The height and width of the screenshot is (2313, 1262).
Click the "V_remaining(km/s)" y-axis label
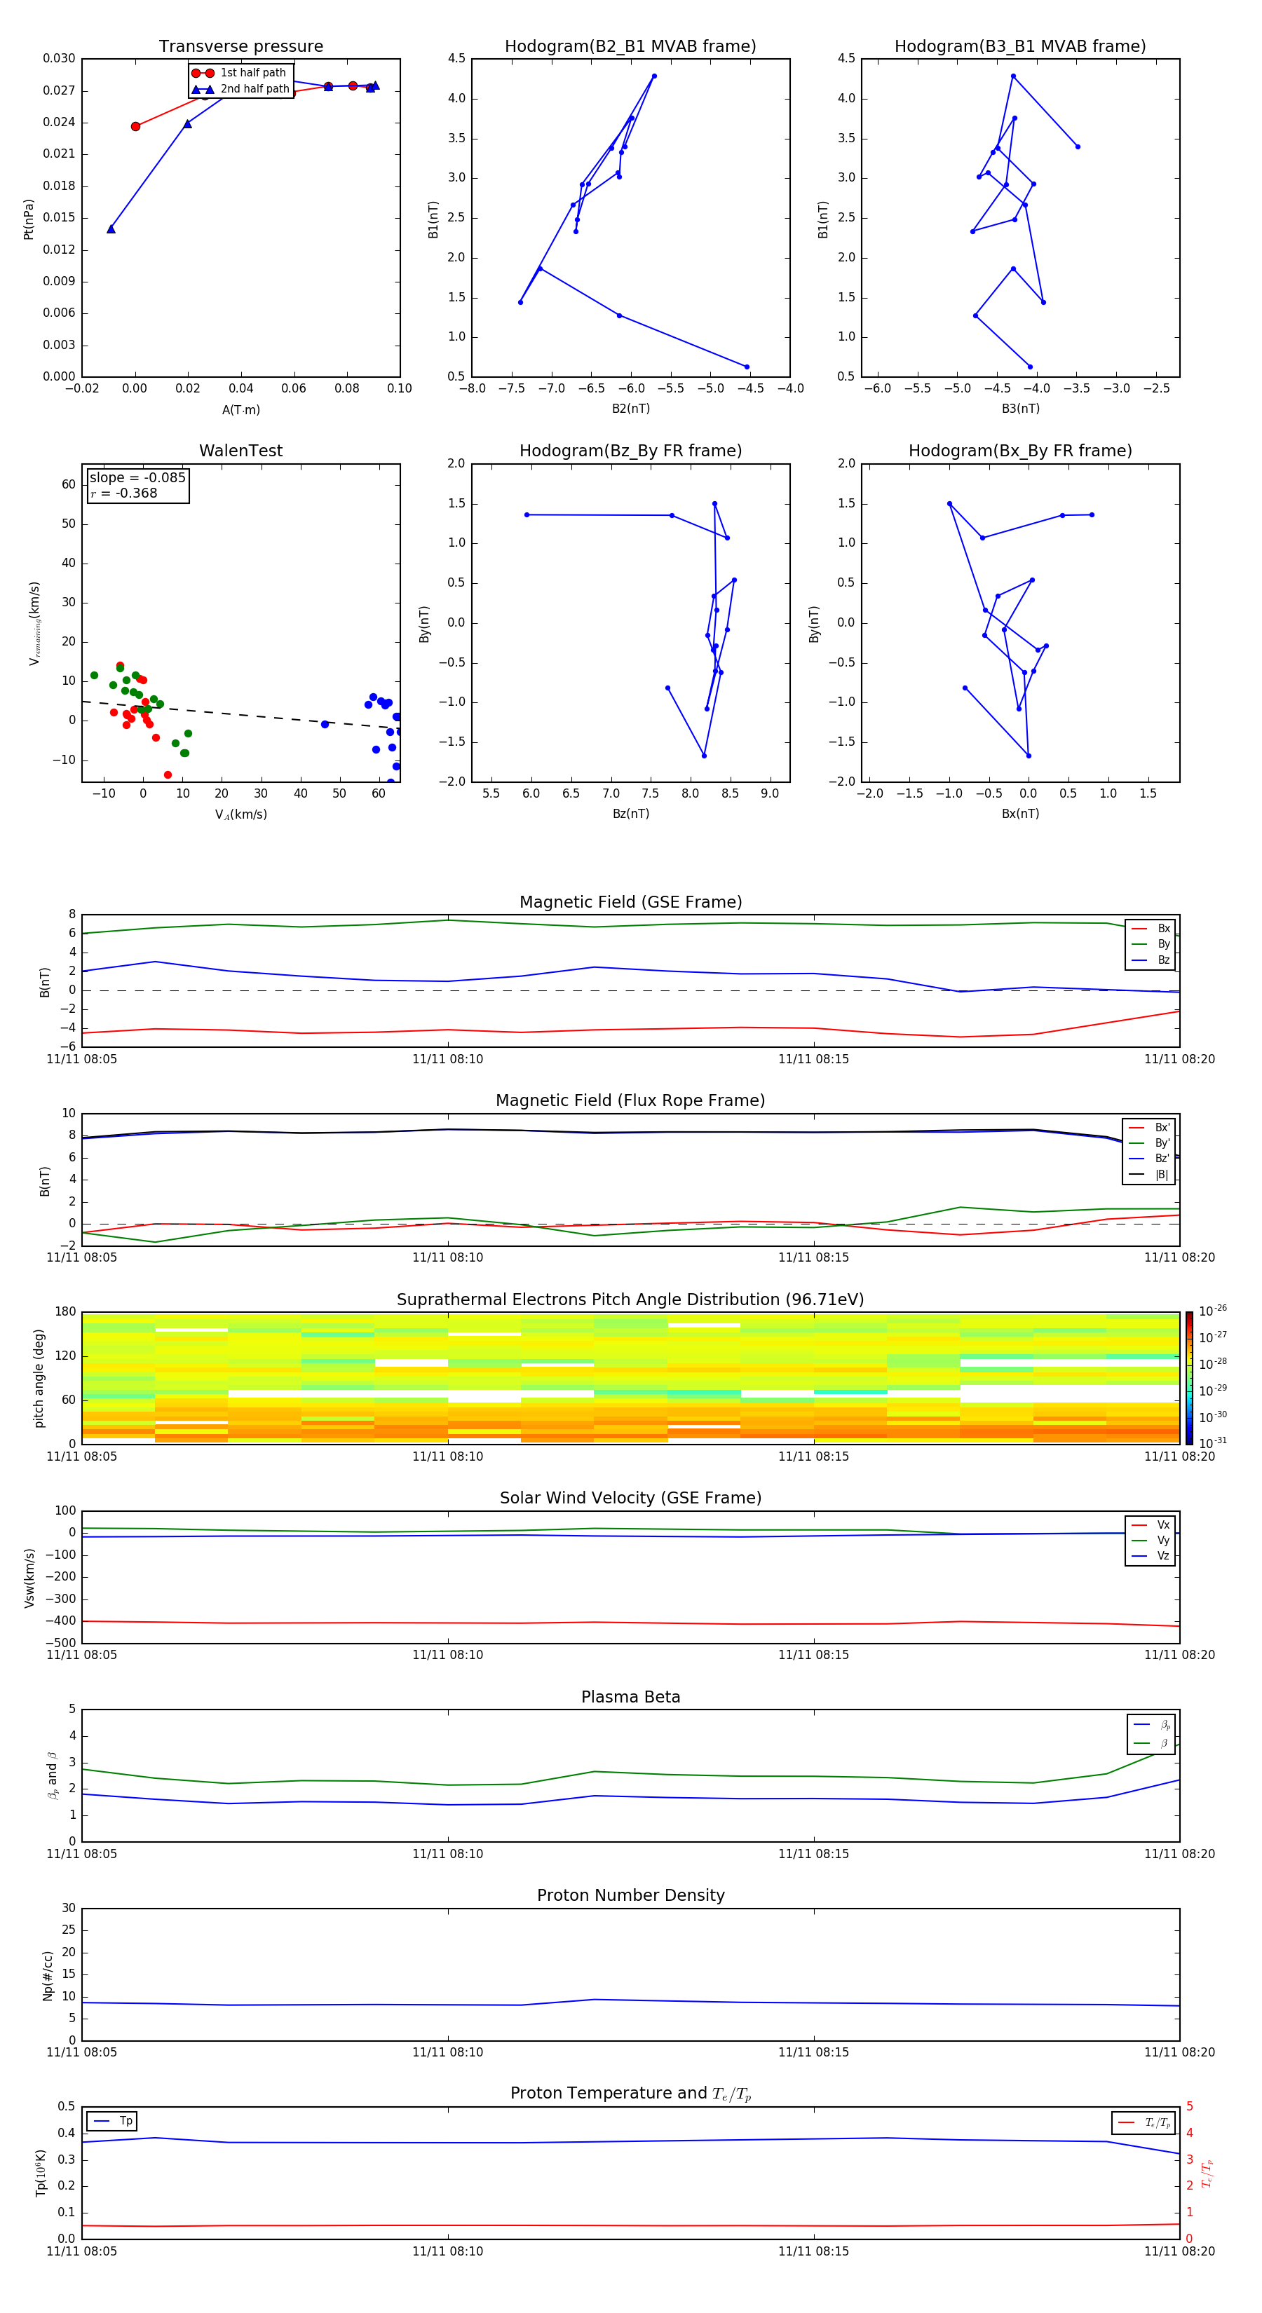[x=35, y=623]
